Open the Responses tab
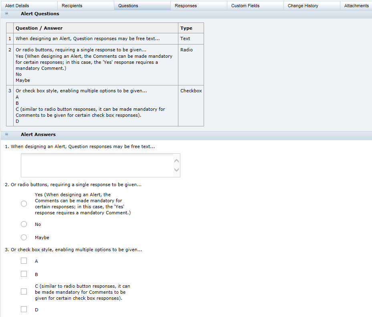This screenshot has height=317, width=372. click(x=186, y=5)
